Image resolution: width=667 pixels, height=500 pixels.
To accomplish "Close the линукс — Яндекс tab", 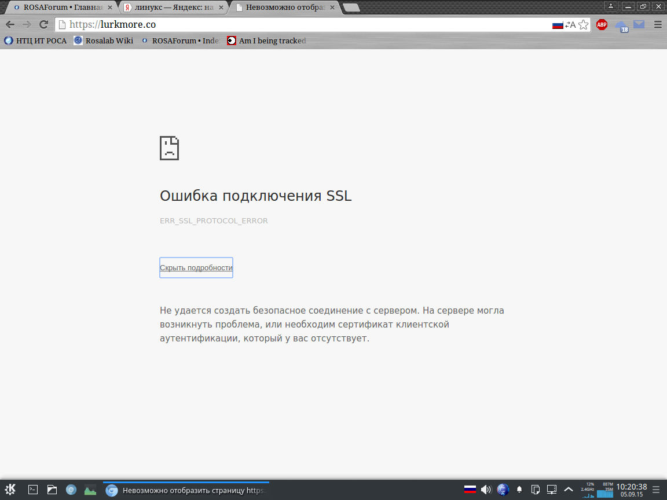I will (x=221, y=7).
